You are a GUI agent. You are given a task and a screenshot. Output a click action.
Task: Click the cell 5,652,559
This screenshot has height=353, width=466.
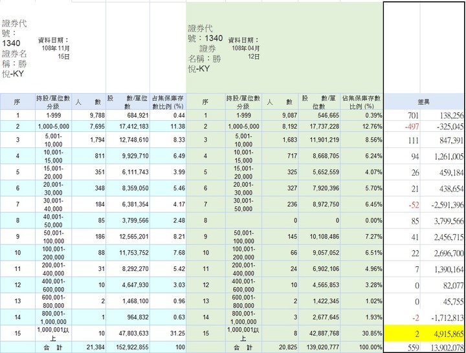pos(319,172)
